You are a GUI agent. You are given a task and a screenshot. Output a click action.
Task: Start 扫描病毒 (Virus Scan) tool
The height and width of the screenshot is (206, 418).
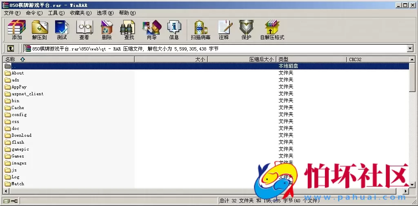200,30
